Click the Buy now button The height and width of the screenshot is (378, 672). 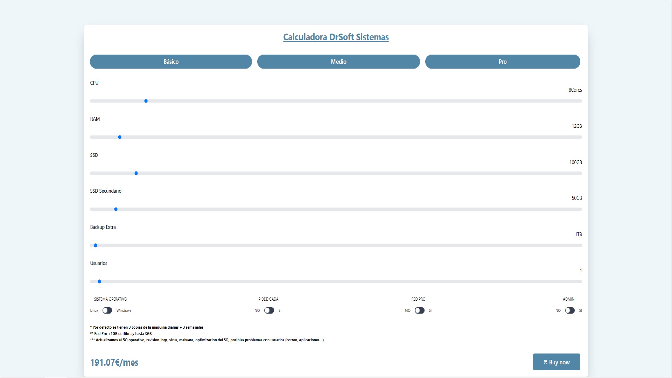coord(556,362)
